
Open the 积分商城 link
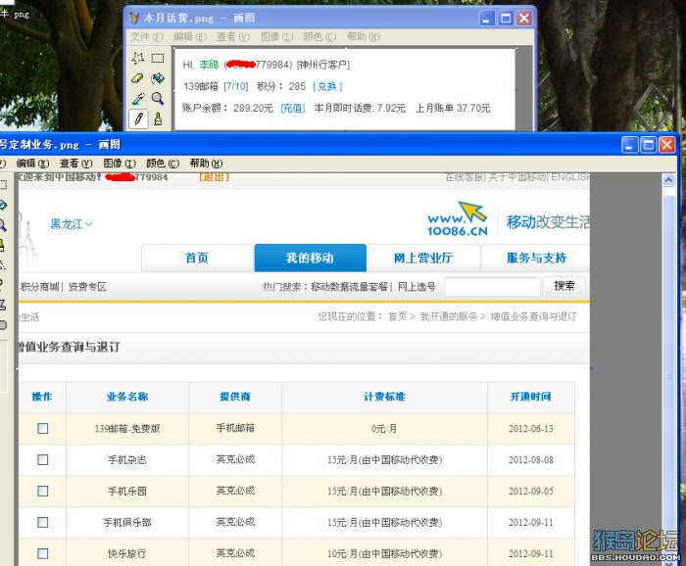coord(39,287)
